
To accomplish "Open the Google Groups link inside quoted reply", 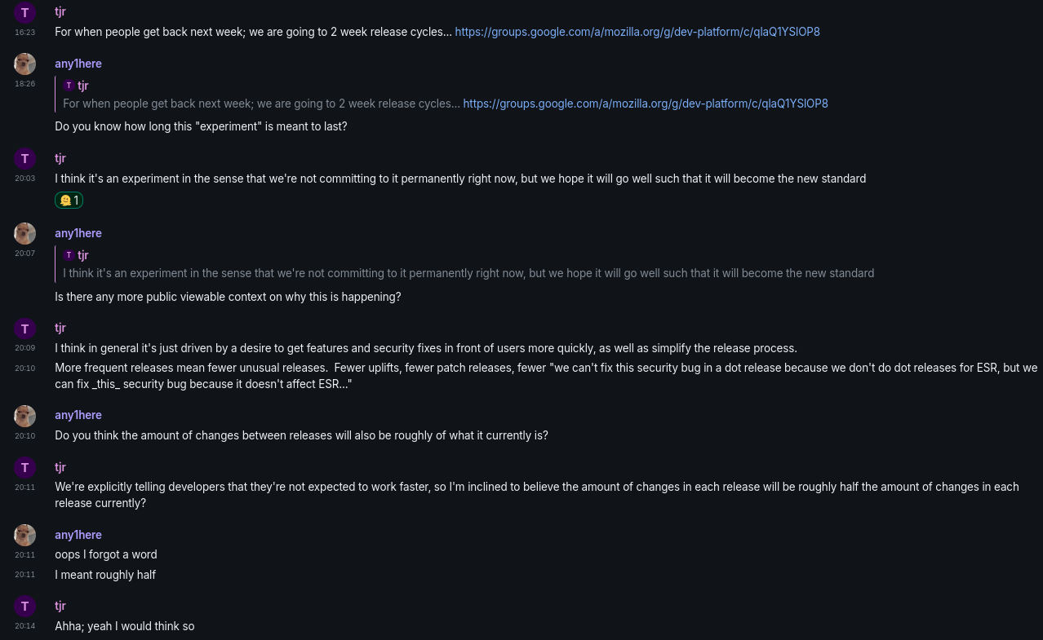I will (646, 104).
